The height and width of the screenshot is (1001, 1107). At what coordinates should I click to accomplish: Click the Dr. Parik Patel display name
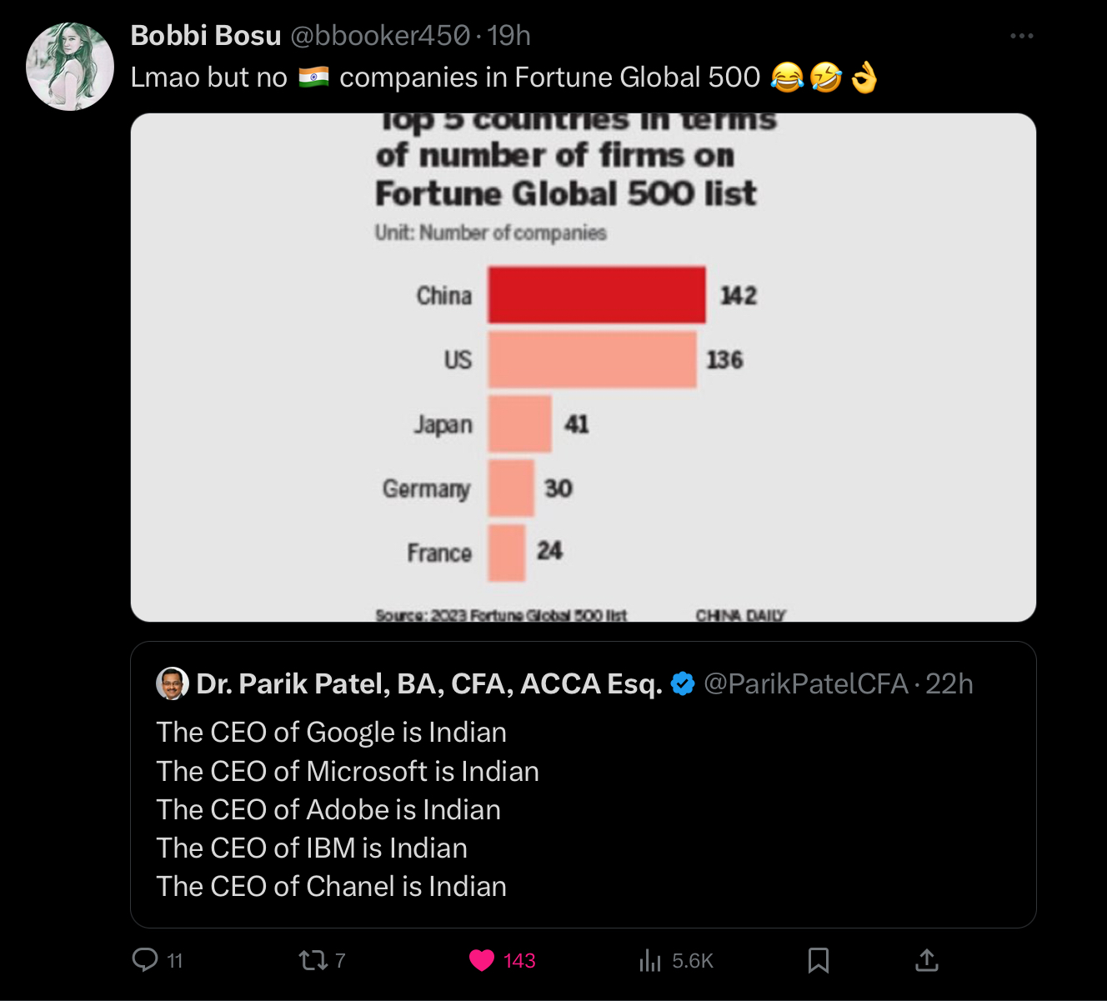pos(429,684)
